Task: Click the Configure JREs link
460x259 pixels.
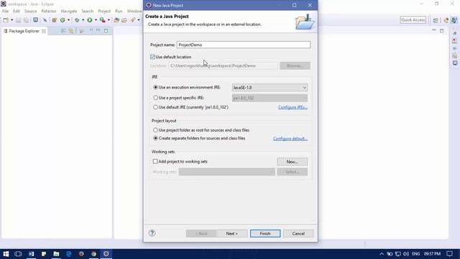Action: [293, 107]
